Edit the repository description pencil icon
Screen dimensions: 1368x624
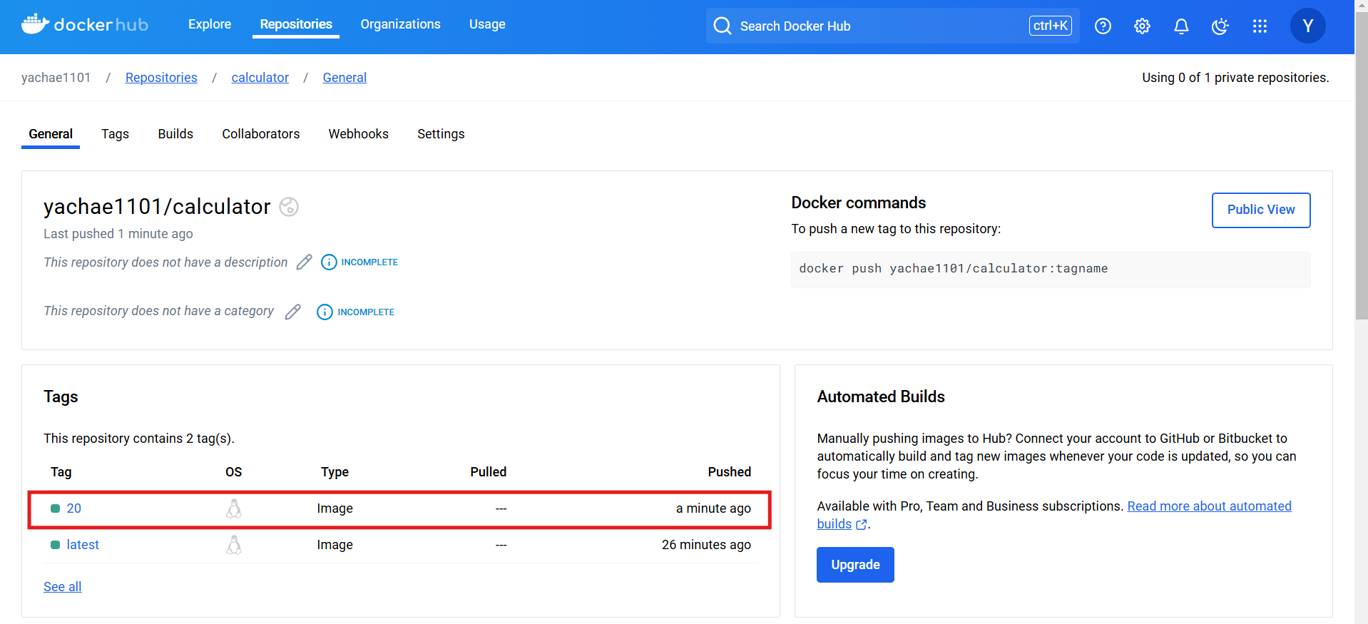(305, 262)
